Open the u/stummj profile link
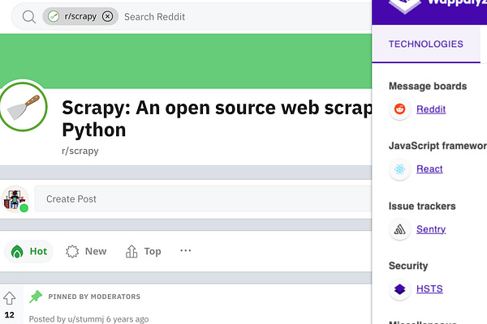The image size is (487, 324). 85,319
